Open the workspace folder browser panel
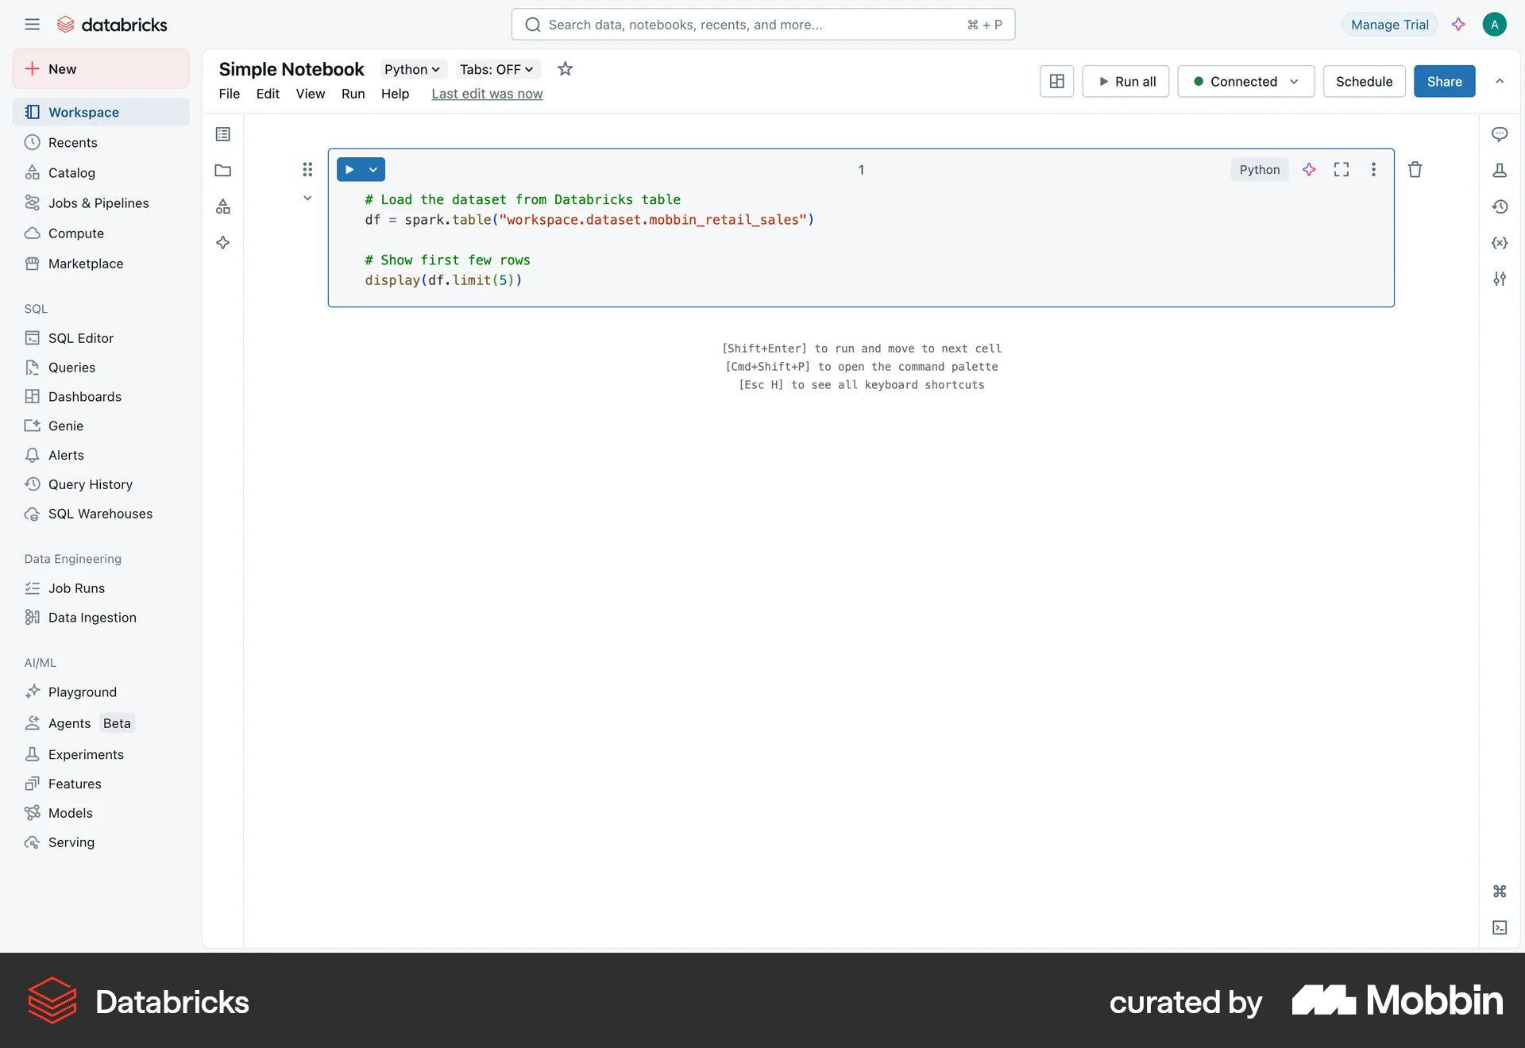The height and width of the screenshot is (1048, 1525). [x=222, y=170]
